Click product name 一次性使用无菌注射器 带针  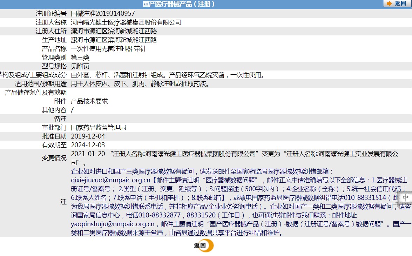(108, 49)
